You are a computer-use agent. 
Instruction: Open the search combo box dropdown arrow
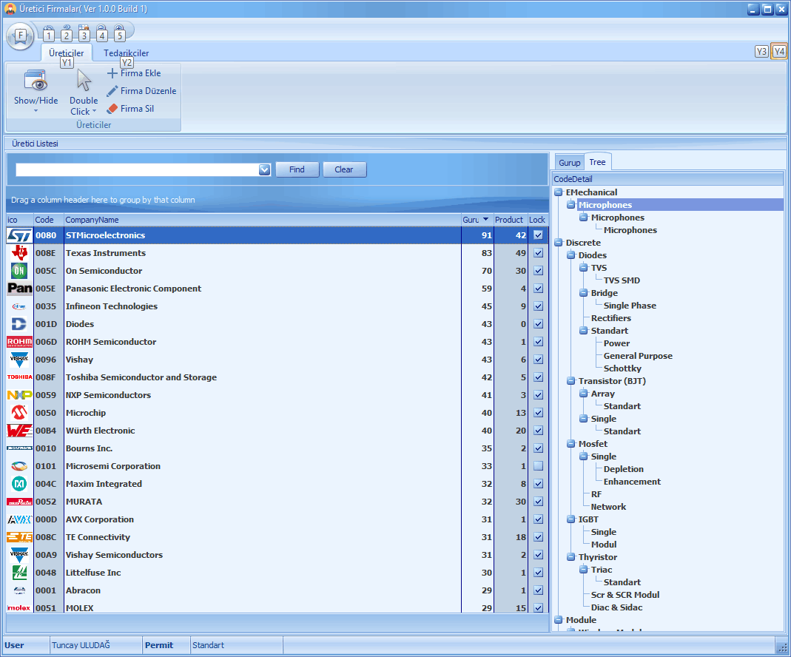(264, 170)
